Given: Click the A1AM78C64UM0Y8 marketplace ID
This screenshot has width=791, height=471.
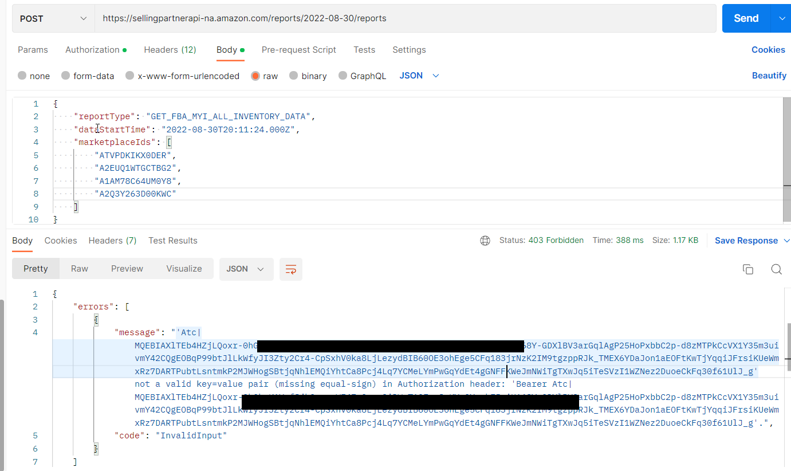Looking at the screenshot, I should pos(136,181).
